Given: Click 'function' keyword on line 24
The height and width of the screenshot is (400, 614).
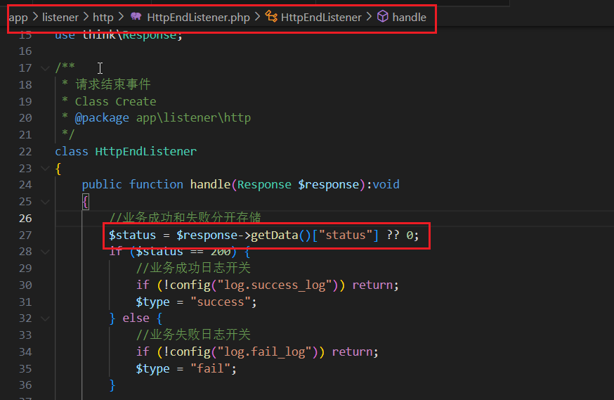Looking at the screenshot, I should [x=156, y=184].
